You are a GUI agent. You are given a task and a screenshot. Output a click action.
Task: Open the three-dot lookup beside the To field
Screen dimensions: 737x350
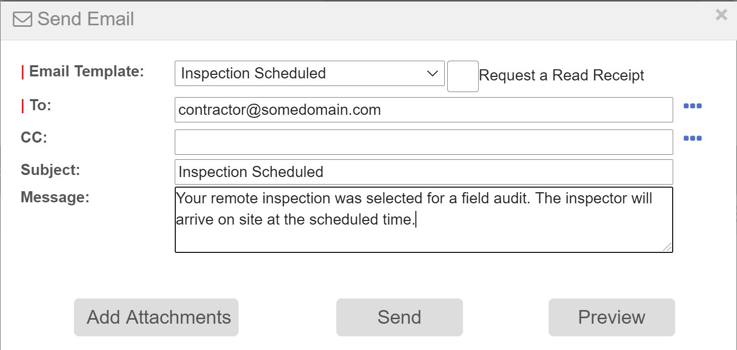(x=692, y=106)
